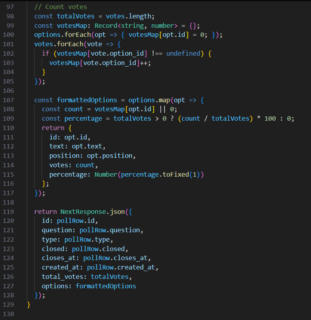The width and height of the screenshot is (311, 320).
Task: Click line number 117 in the gutter
Action: (8, 193)
